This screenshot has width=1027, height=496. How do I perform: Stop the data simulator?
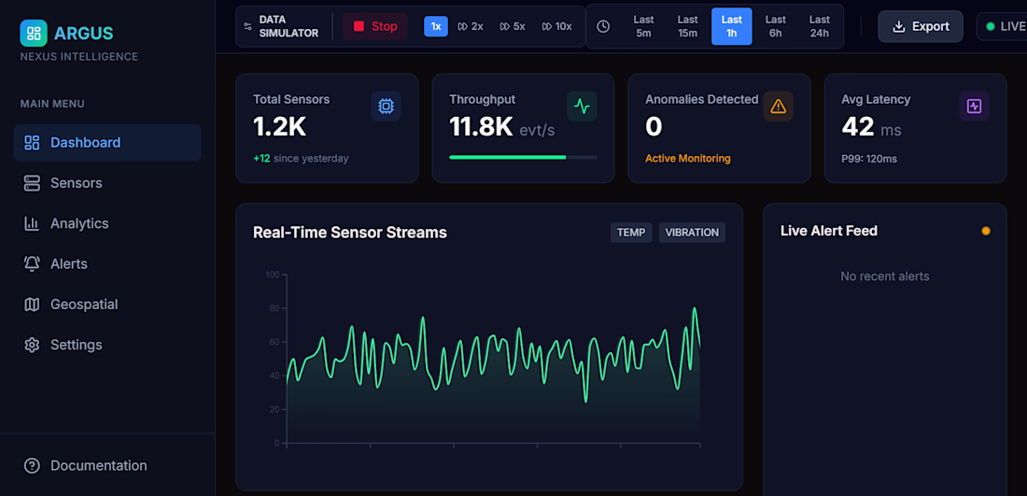coord(375,26)
